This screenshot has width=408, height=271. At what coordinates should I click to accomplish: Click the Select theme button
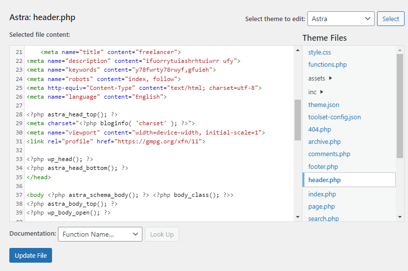click(x=390, y=19)
